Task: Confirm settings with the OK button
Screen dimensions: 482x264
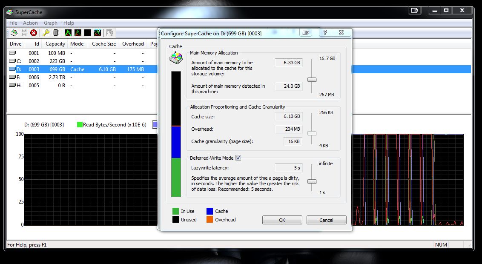Action: click(x=282, y=220)
